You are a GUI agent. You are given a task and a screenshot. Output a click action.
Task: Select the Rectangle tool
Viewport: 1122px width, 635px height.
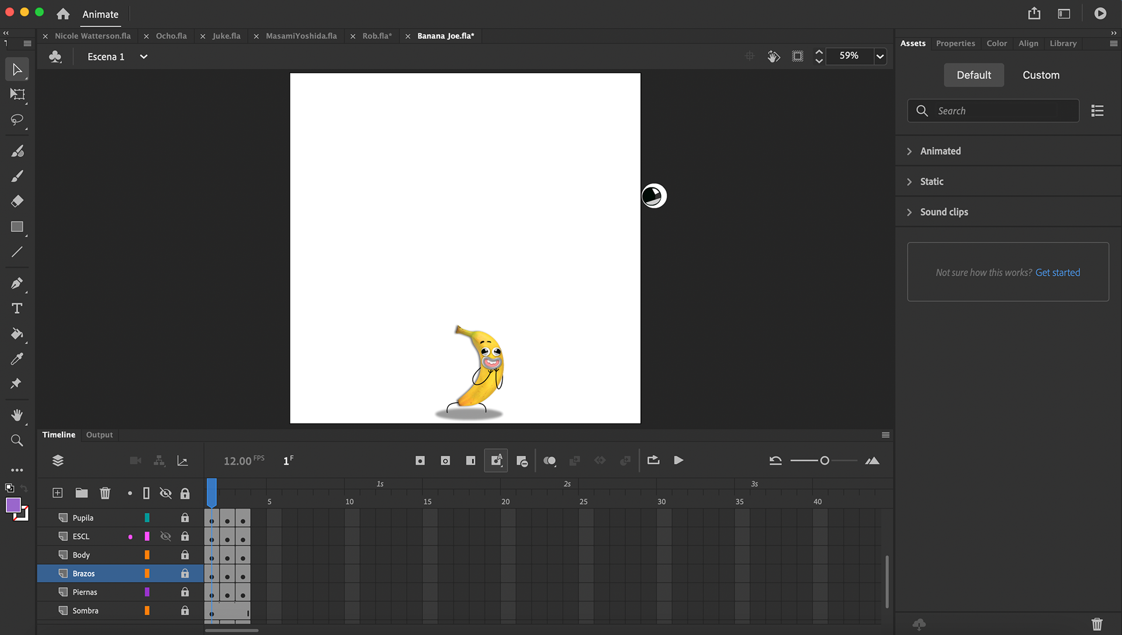tap(17, 227)
